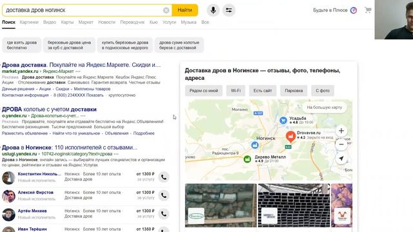Click the 'Разместить объявление' sitelink

[x=25, y=133]
